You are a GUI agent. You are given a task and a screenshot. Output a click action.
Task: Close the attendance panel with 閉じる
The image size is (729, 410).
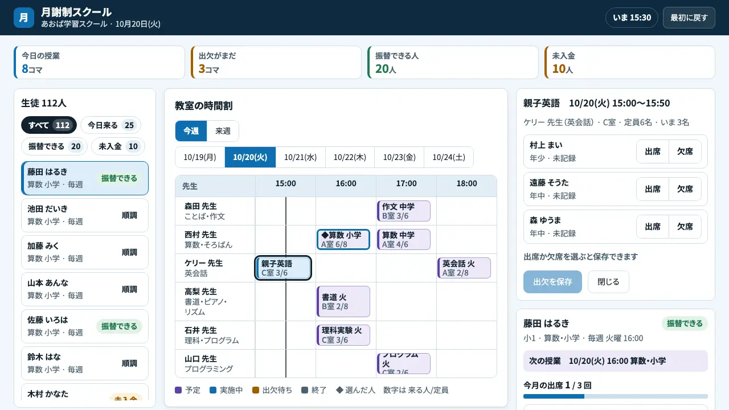pyautogui.click(x=608, y=282)
